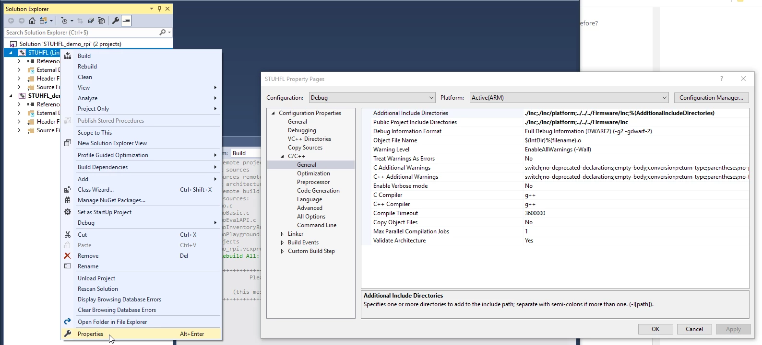This screenshot has height=345, width=762.
Task: Select the Solution 'STUHFL_demo_rpi' root node
Action: (70, 44)
